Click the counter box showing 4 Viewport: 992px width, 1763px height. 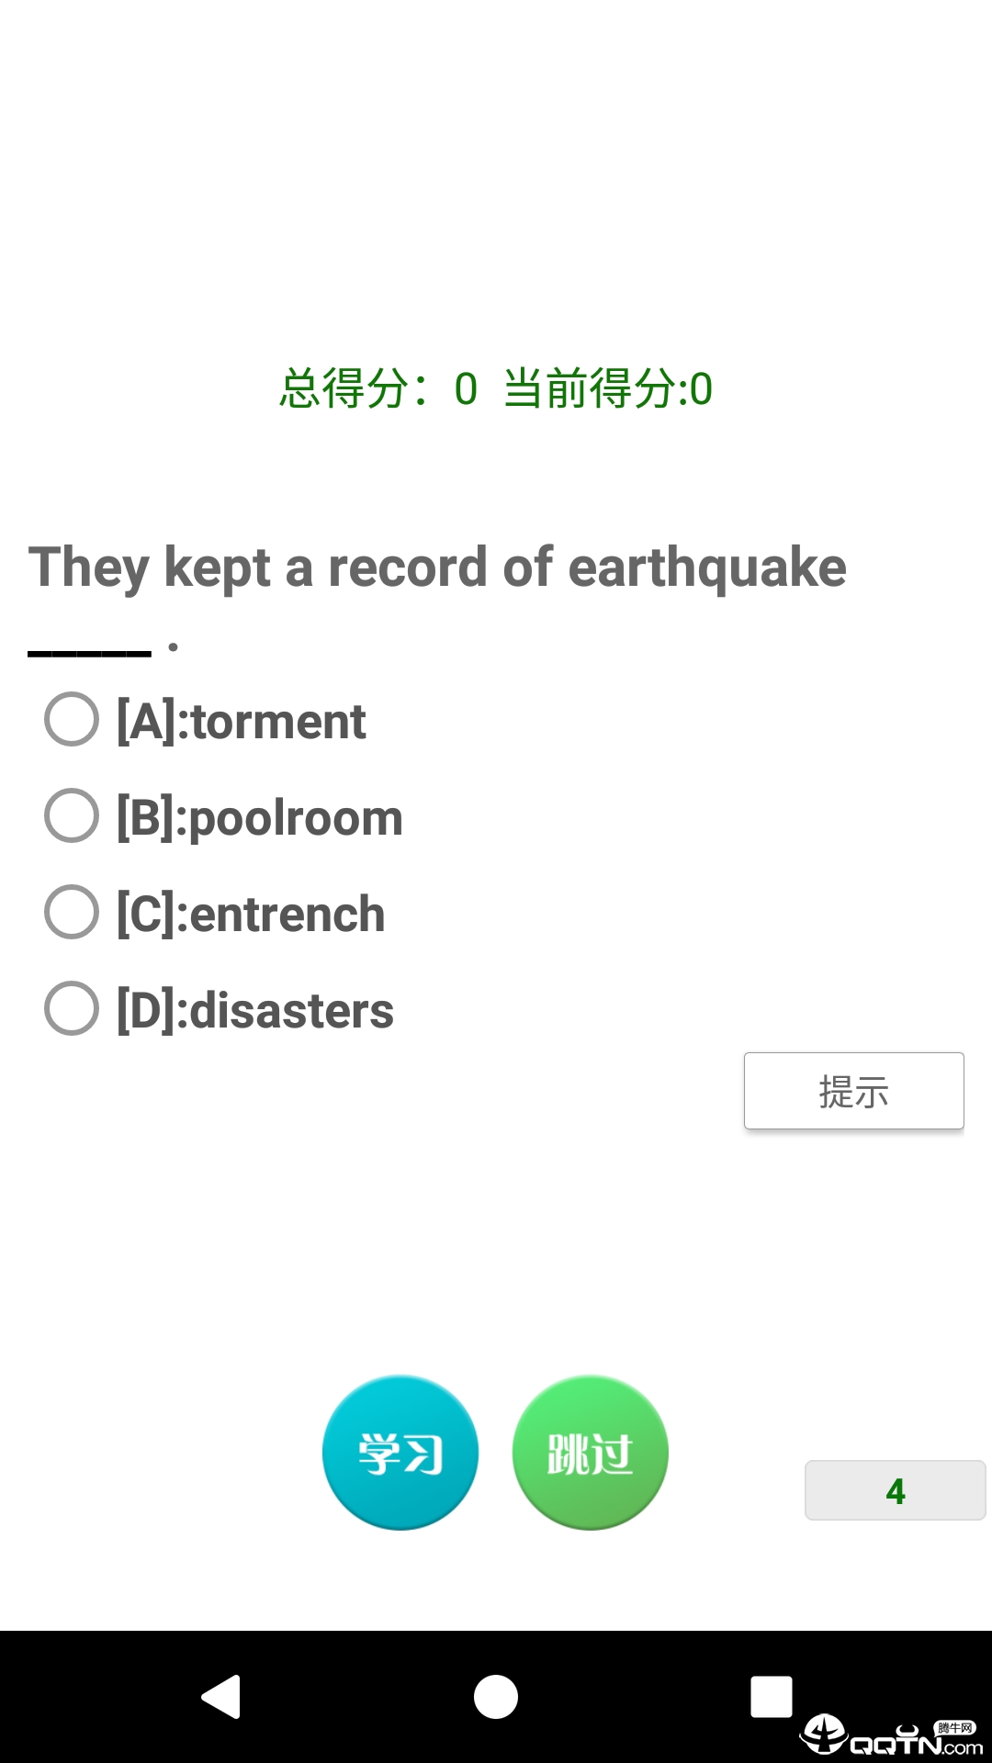click(895, 1490)
